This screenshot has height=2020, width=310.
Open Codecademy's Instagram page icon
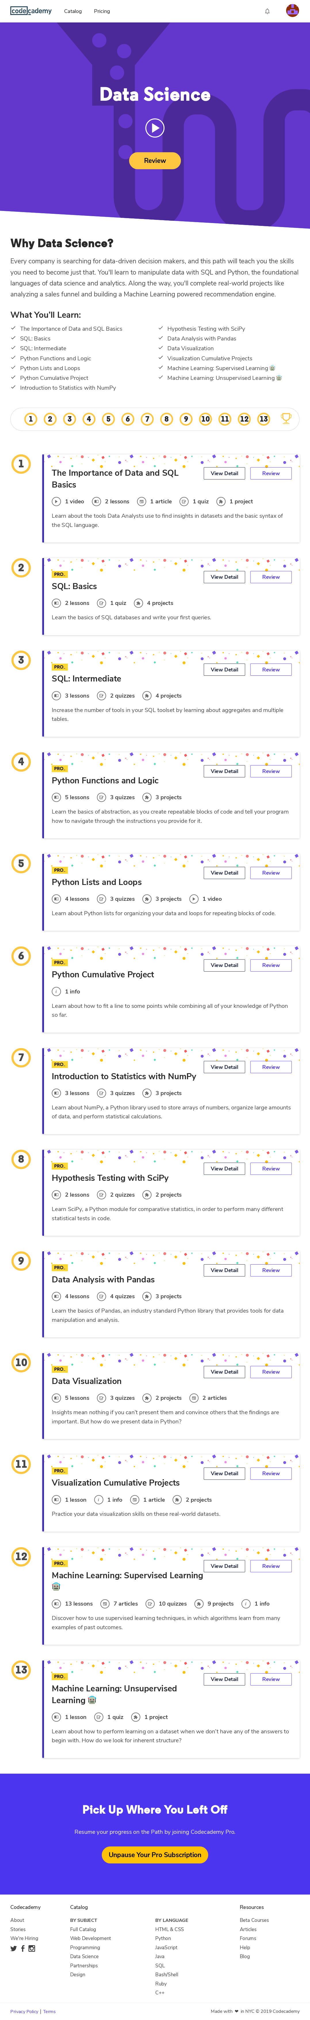(32, 1949)
